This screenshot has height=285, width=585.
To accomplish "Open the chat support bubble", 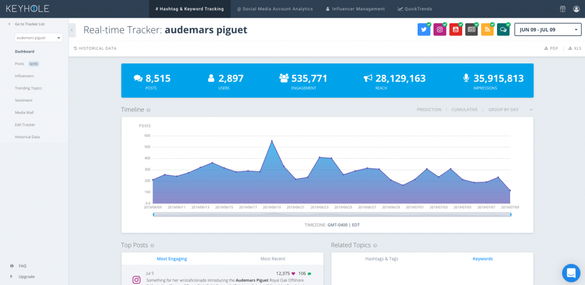I will [571, 273].
